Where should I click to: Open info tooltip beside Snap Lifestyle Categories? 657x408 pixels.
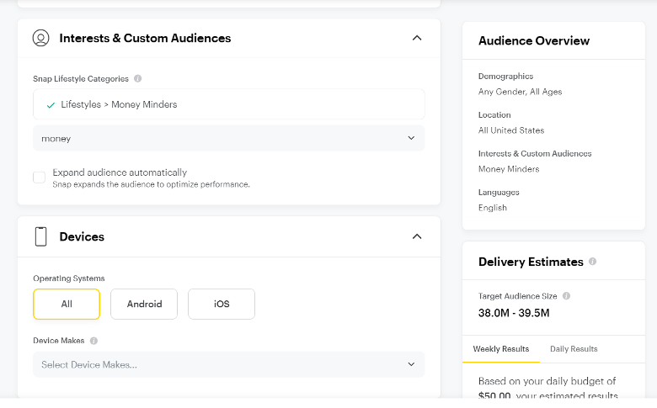click(137, 79)
